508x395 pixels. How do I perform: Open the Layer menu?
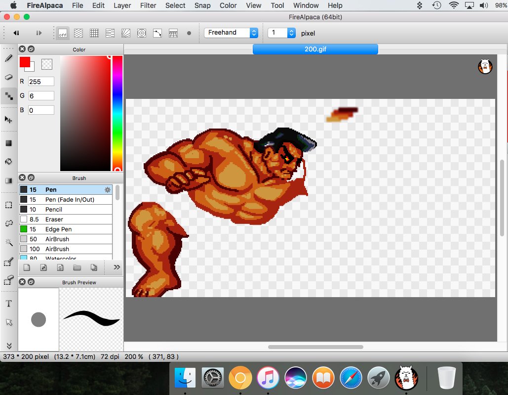click(x=122, y=5)
